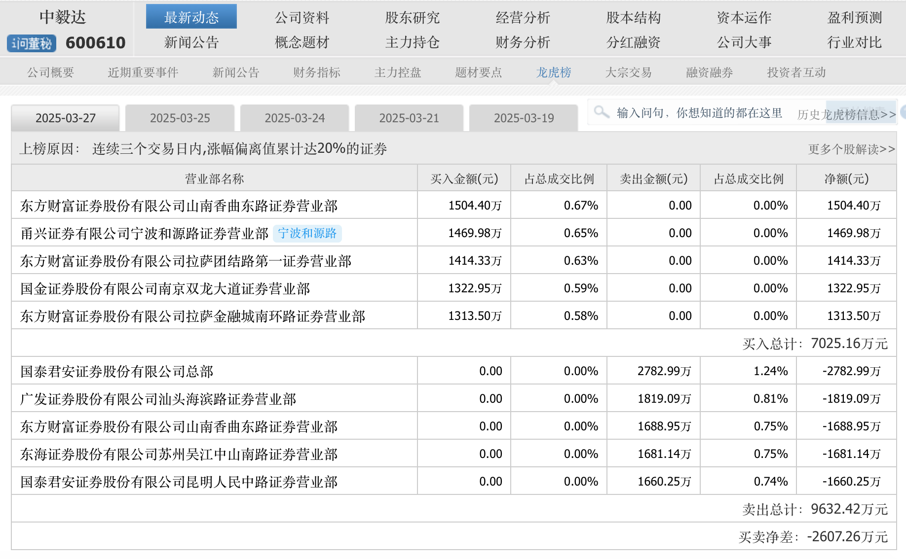Open the 大宗交易 sub-navigation tab
This screenshot has height=559, width=906.
[628, 72]
